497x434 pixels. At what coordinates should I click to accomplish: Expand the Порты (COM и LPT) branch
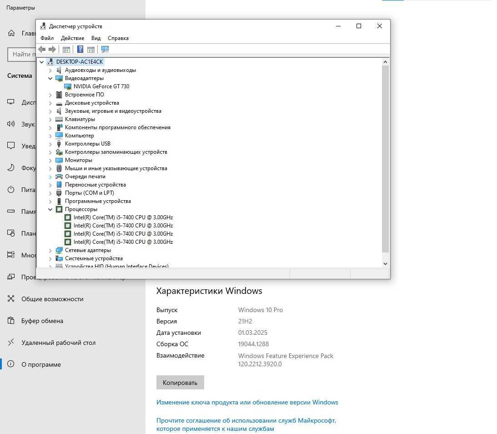[x=50, y=193]
